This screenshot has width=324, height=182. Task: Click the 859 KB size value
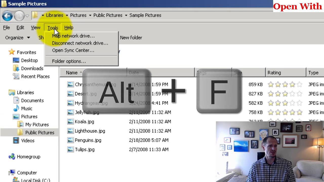[256, 84]
